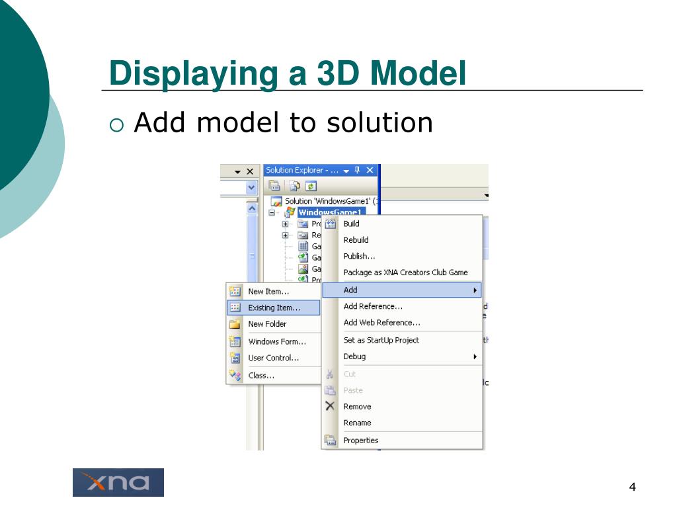Open the Solution Explorer title dropdown arrow
This screenshot has width=677, height=508.
click(346, 171)
